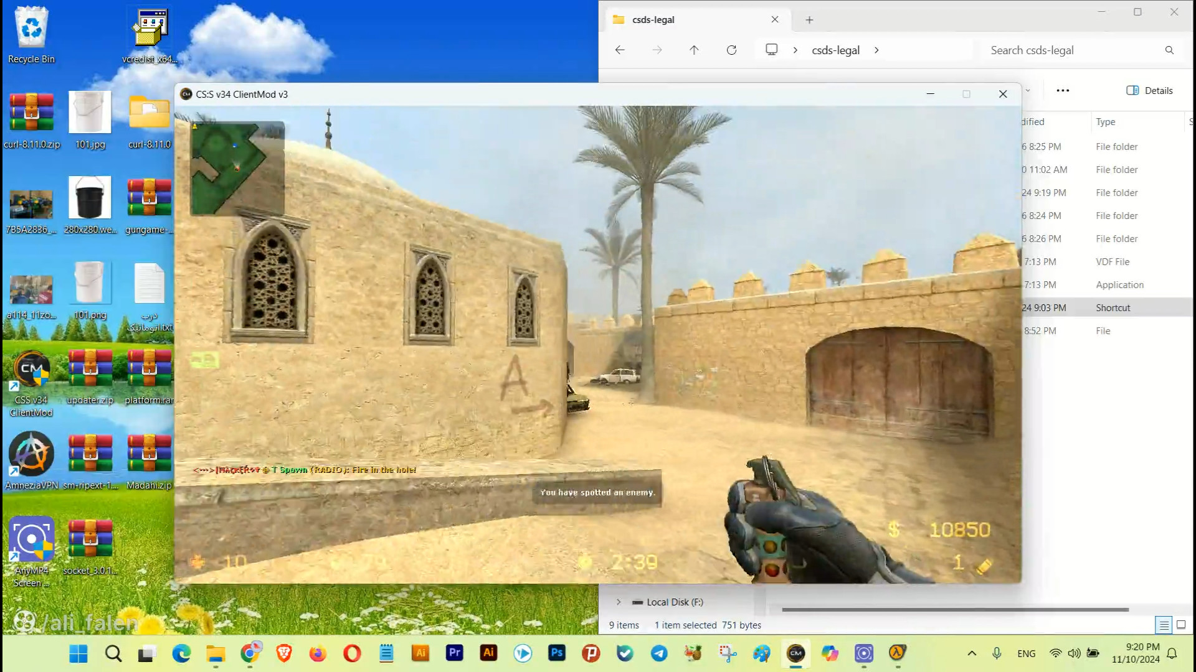1196x672 pixels.
Task: Switch to details list view mode
Action: pos(1163,625)
